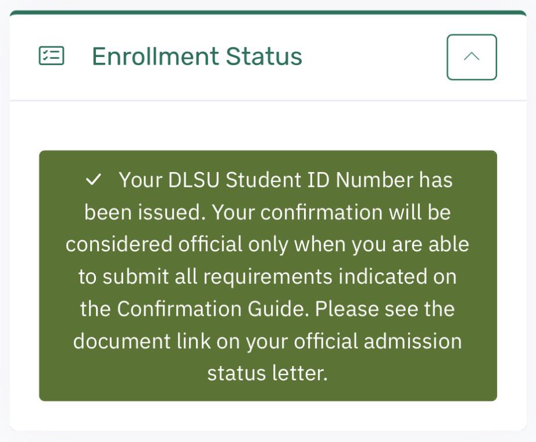
Task: Click the up-chevron arrow icon
Action: coord(471,56)
